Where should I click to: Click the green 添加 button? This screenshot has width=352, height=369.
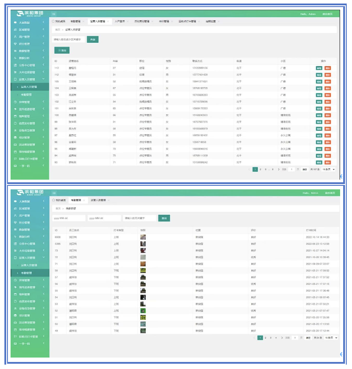click(62, 51)
